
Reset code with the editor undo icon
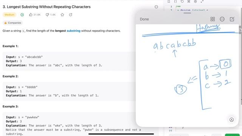click(182, 2)
